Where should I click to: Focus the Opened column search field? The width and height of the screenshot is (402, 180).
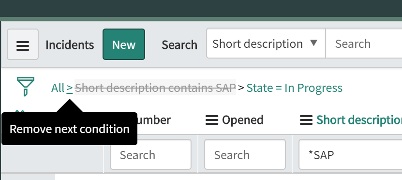tap(245, 155)
